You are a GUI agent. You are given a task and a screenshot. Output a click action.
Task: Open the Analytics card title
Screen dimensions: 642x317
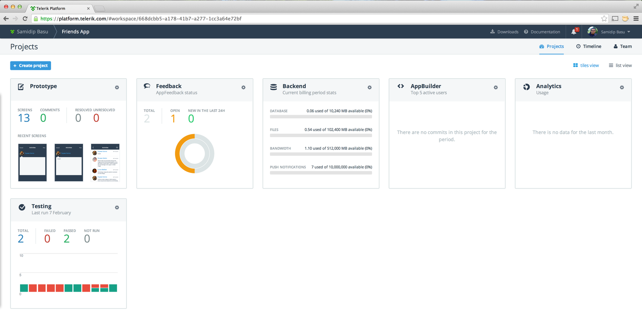[x=549, y=86]
